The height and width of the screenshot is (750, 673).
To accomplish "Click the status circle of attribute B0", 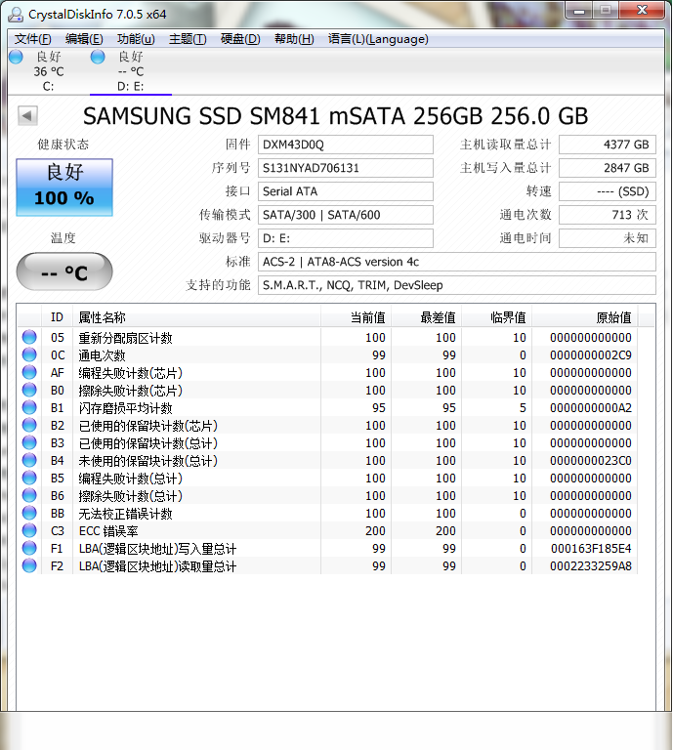I will (29, 390).
